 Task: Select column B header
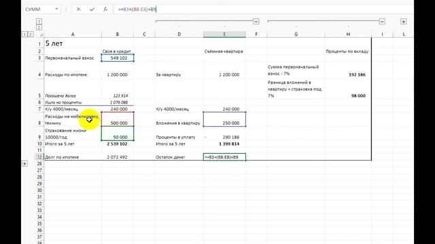coord(118,35)
